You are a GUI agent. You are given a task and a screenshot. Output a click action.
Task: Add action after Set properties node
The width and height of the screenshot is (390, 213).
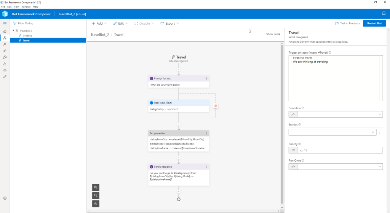[179, 157]
